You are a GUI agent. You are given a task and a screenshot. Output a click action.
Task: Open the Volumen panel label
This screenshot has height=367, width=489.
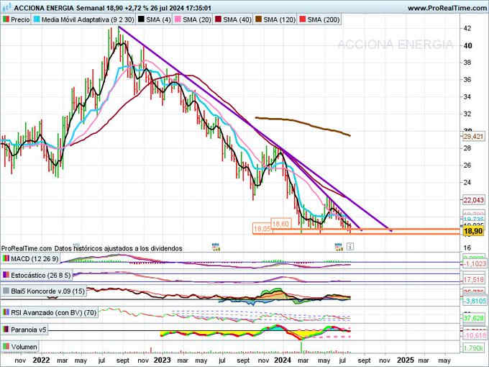point(20,347)
